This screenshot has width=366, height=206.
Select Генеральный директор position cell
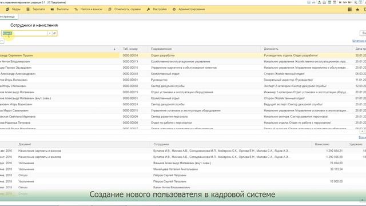(x=288, y=80)
